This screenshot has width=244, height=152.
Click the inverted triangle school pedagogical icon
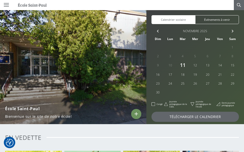click(192, 104)
